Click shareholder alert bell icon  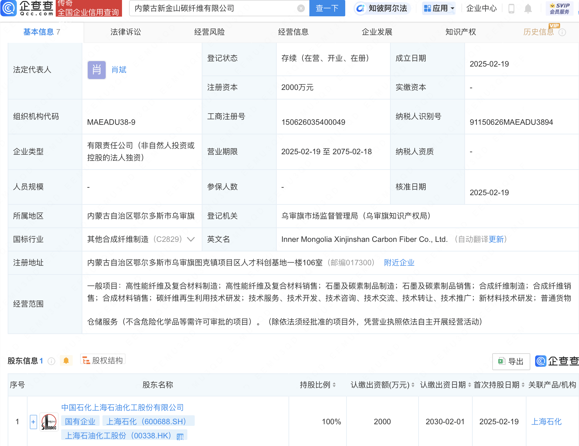coord(66,361)
